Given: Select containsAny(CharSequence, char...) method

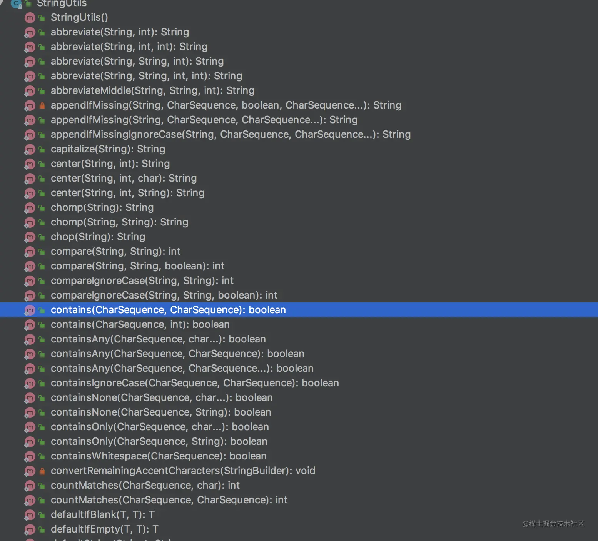Looking at the screenshot, I should pos(158,339).
